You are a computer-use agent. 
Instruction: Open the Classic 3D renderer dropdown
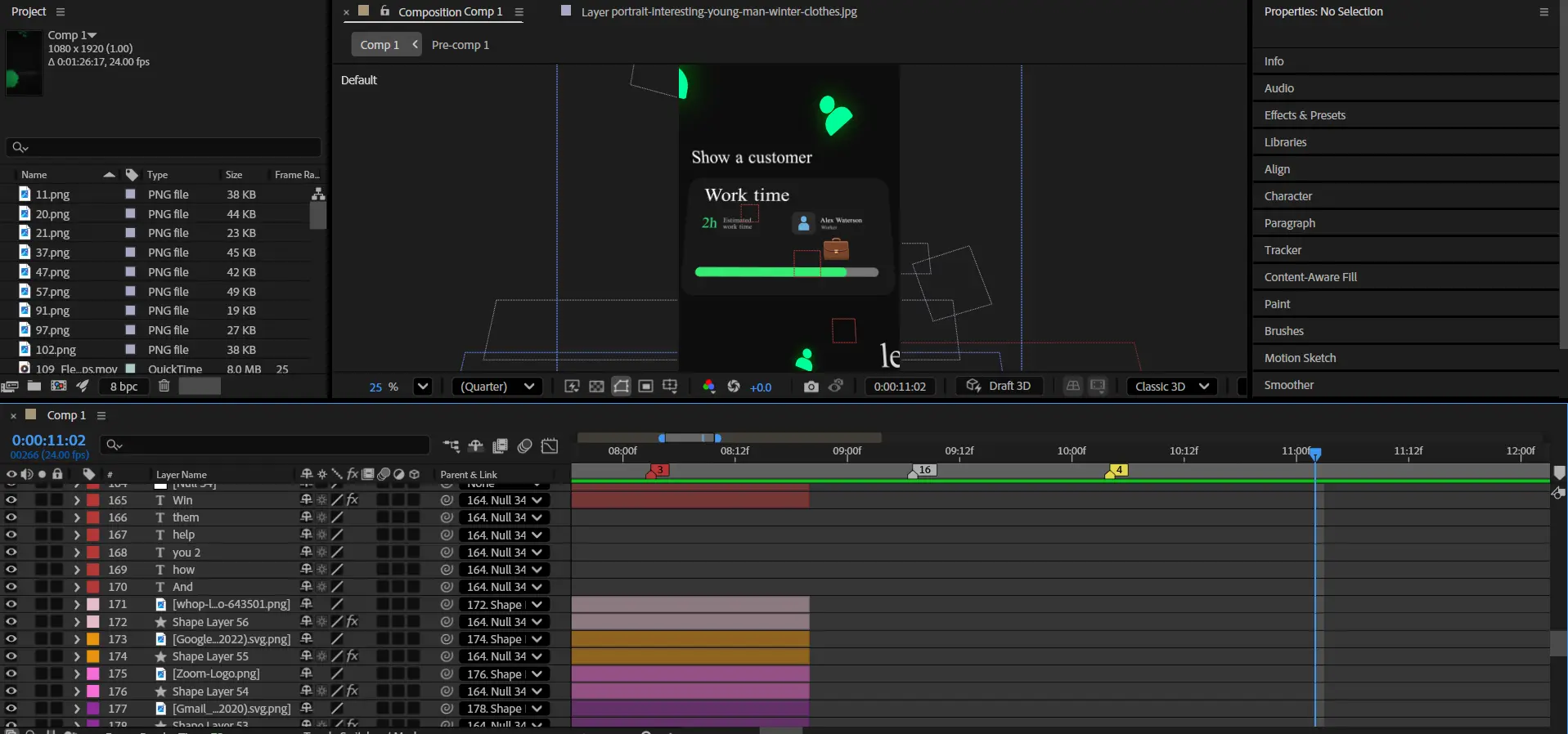coord(1171,387)
